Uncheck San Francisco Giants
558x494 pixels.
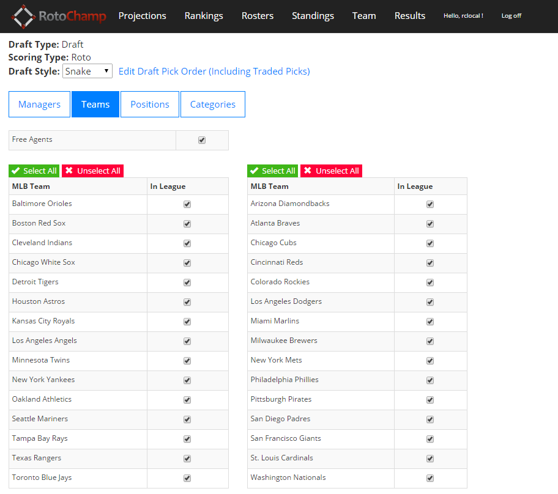point(430,439)
